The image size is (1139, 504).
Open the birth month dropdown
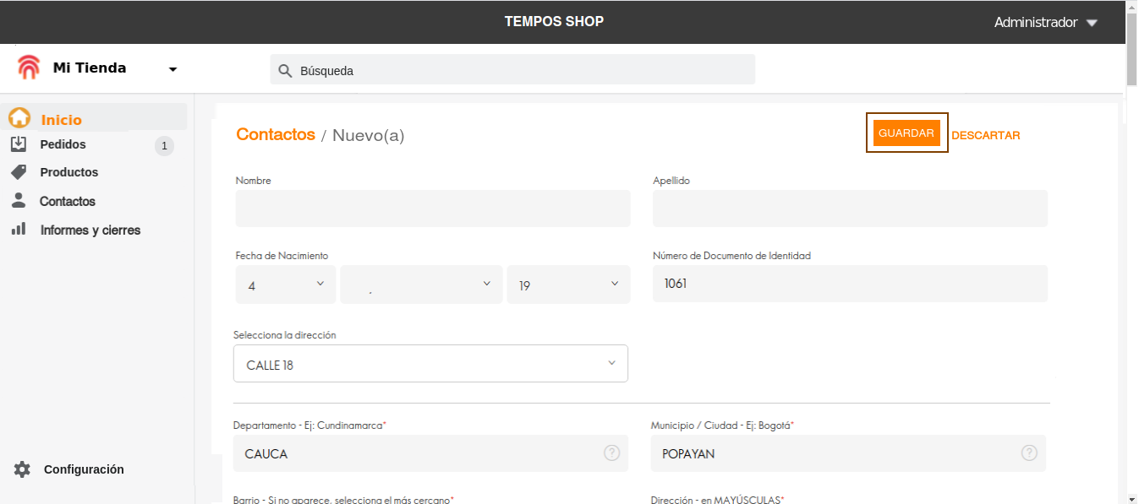(x=420, y=285)
